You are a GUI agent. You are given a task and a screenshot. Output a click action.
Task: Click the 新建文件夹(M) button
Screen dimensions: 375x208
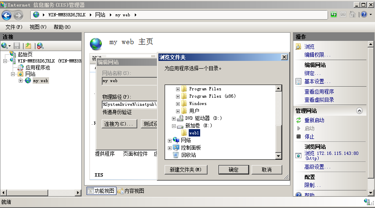coord(186,170)
